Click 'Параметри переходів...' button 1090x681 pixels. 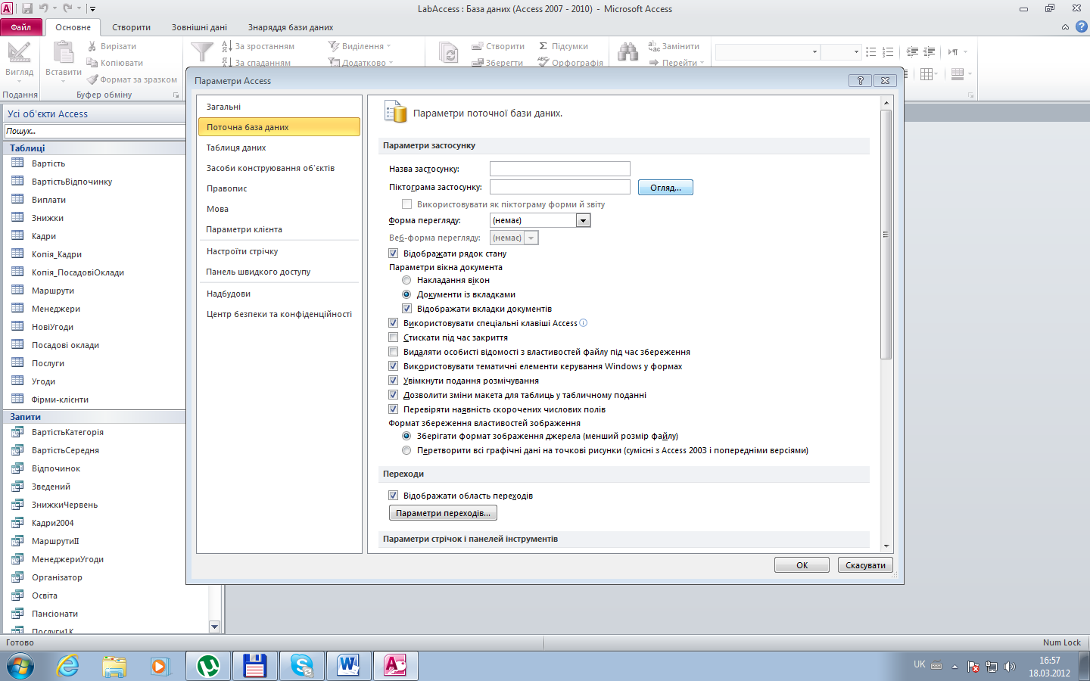click(x=443, y=513)
